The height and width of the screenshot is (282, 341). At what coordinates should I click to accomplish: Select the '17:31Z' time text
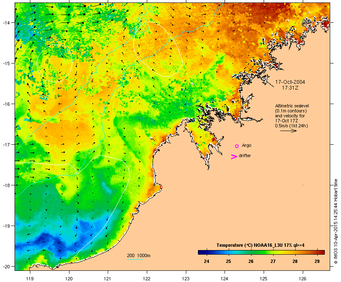290,88
